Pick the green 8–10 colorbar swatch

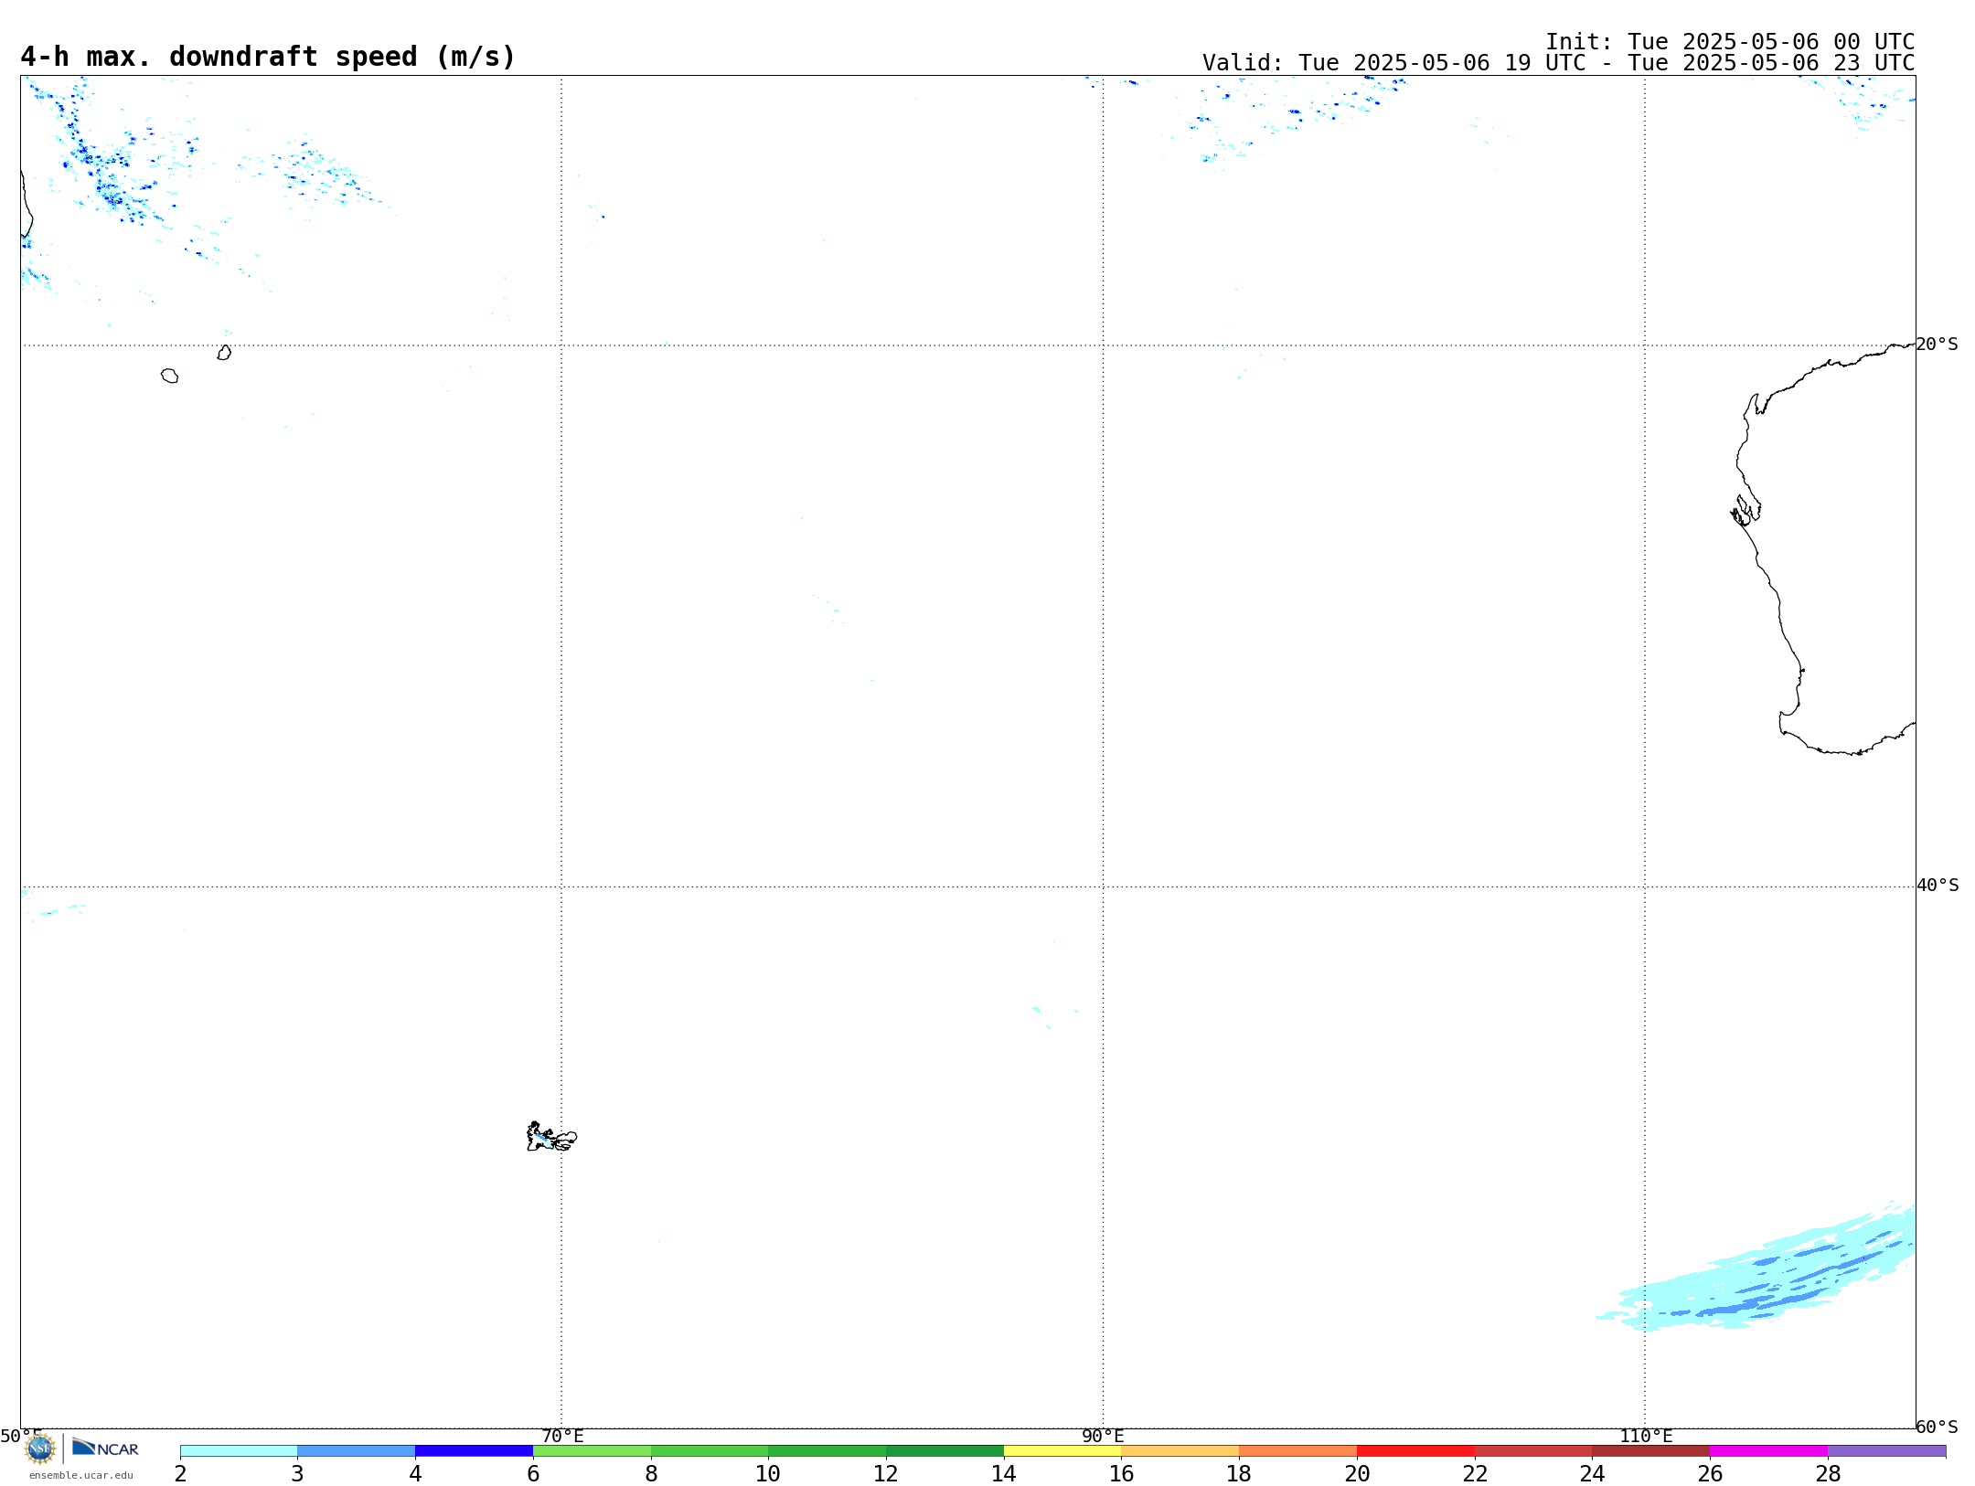pyautogui.click(x=710, y=1451)
